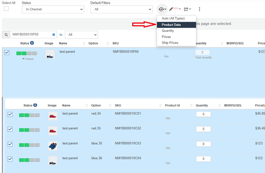Image resolution: width=265 pixels, height=173 pixels.
Task: Click the SKU text NMYB000010C02
Action: (x=128, y=128)
